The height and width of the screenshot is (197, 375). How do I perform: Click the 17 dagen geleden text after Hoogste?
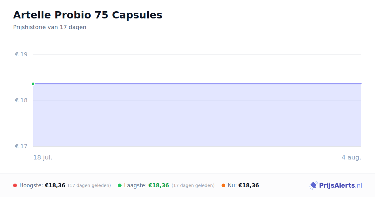tap(89, 185)
